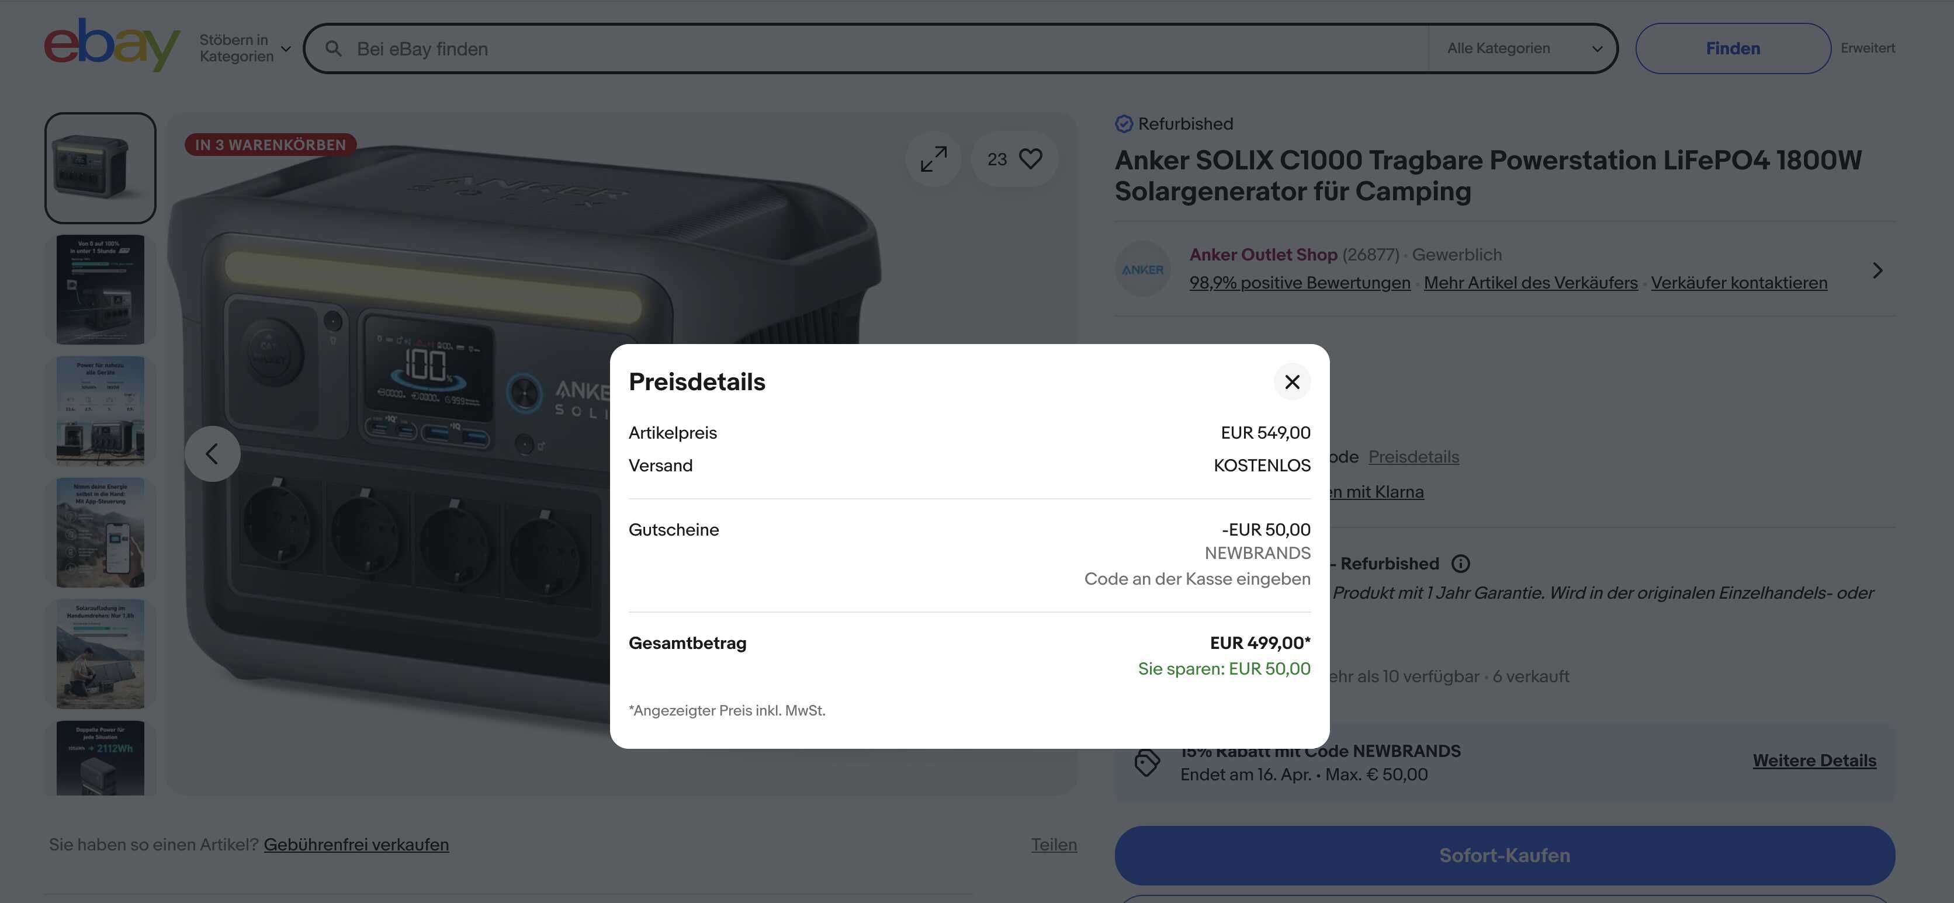Click the Sofort-Kaufen button

1504,855
